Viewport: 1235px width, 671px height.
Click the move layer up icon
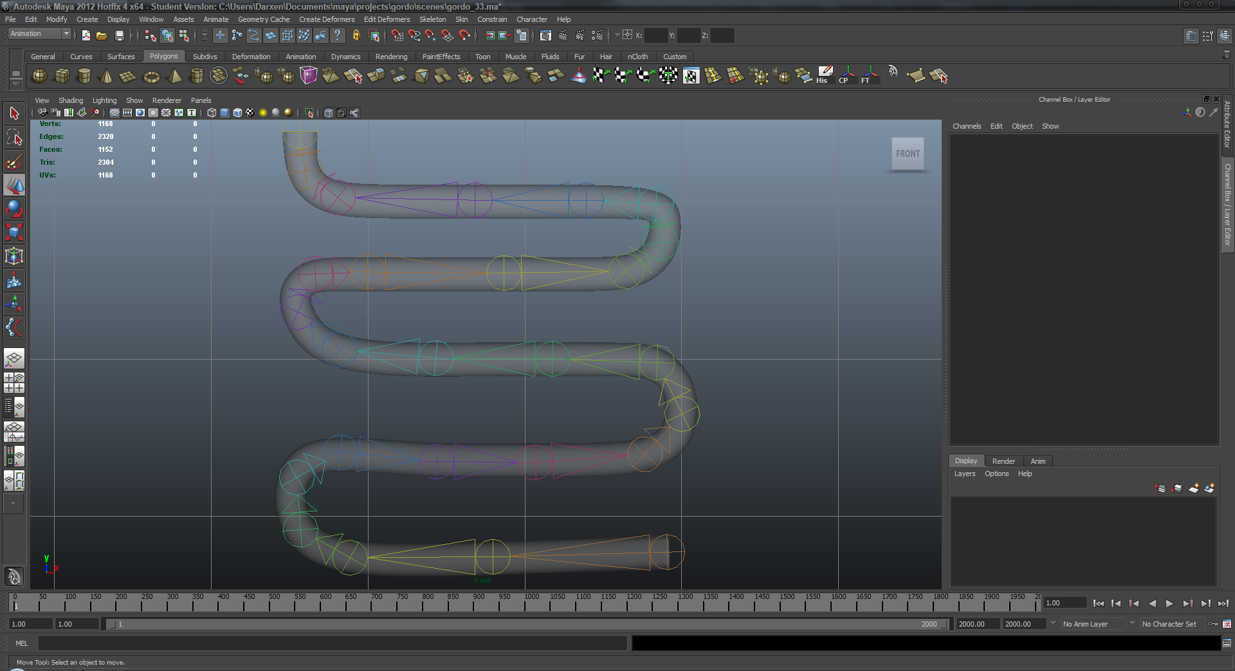tap(1161, 488)
